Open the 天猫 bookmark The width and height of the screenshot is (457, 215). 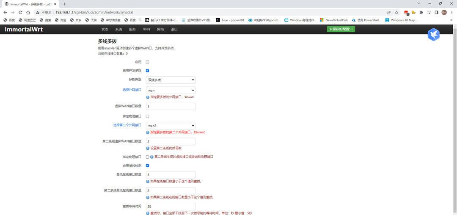[91, 20]
